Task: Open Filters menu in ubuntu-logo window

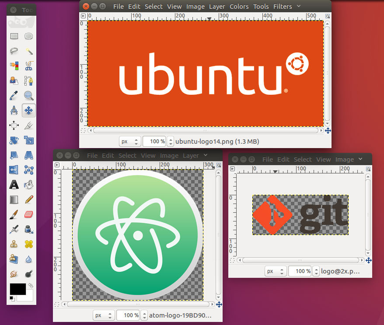Action: click(x=283, y=7)
